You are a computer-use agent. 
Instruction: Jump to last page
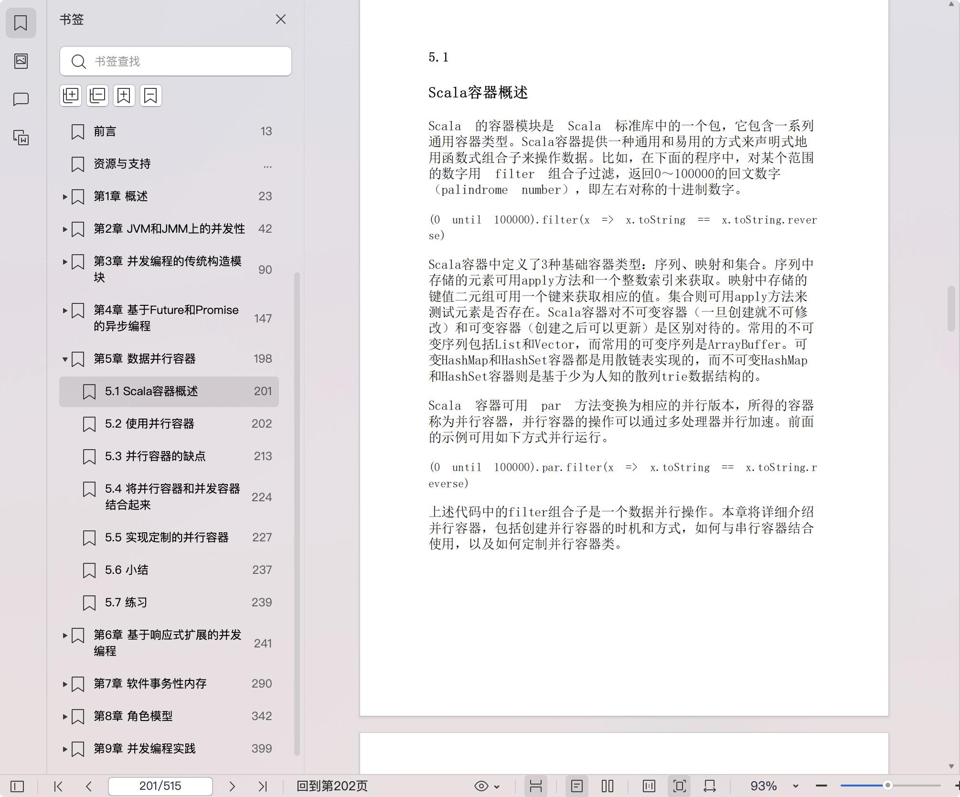tap(263, 786)
